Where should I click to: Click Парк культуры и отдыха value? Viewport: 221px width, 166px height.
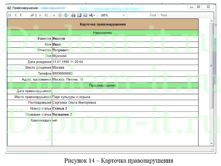pos(71,97)
